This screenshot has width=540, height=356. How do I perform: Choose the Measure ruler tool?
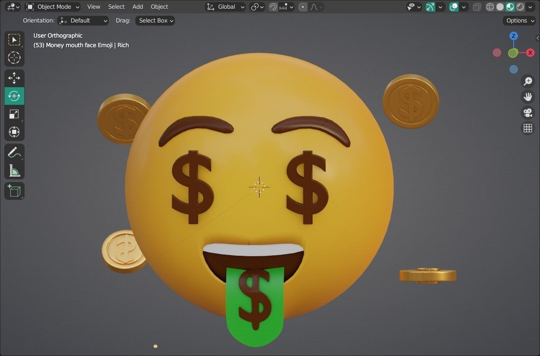click(x=14, y=170)
